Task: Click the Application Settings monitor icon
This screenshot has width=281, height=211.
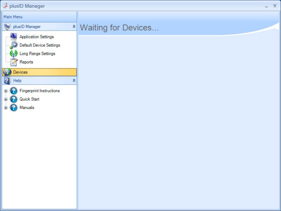Action: pyautogui.click(x=14, y=37)
